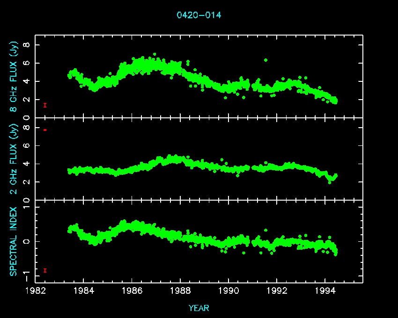Click the red error bar in spectral index panel
Screen dimensions: 398x318
point(45,270)
